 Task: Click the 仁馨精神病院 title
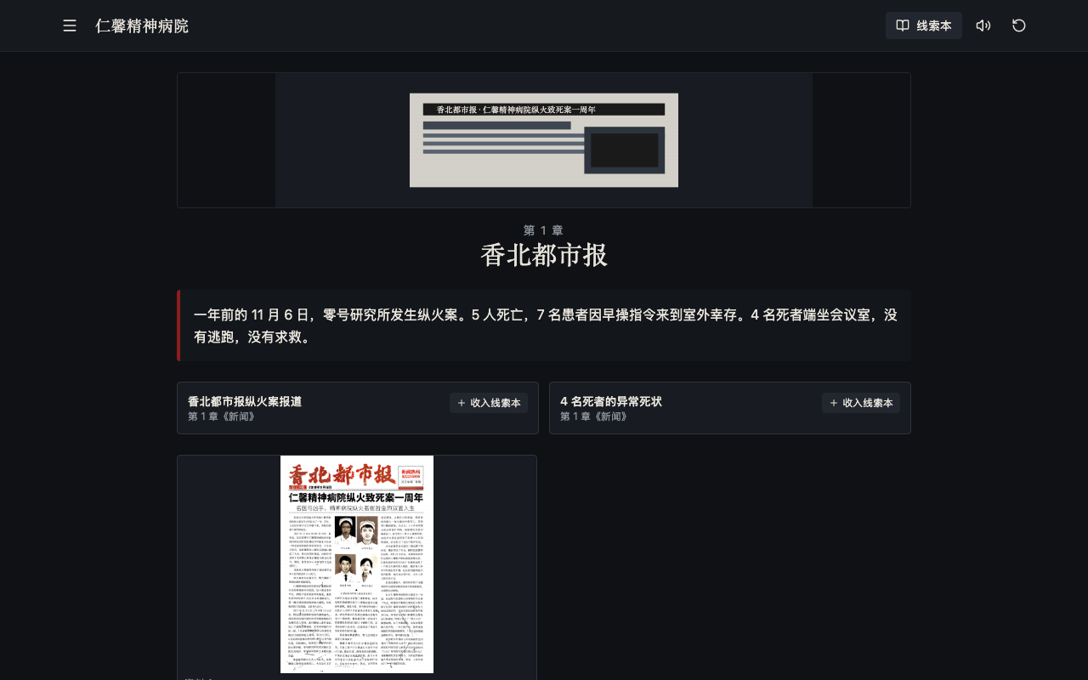pos(142,25)
